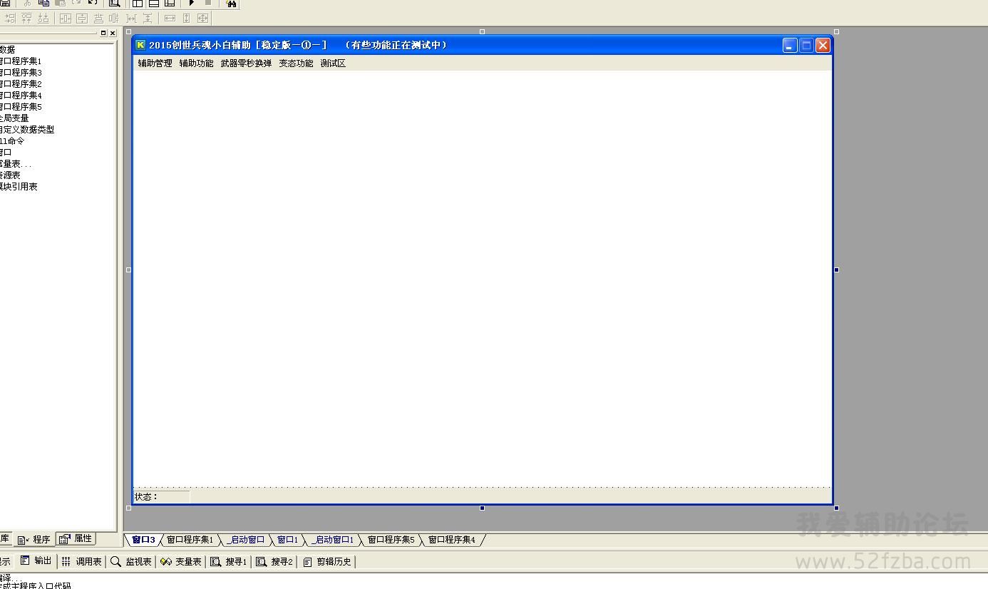This screenshot has height=589, width=988.
Task: Open the 武器零秒换弹 menu
Action: 246,63
